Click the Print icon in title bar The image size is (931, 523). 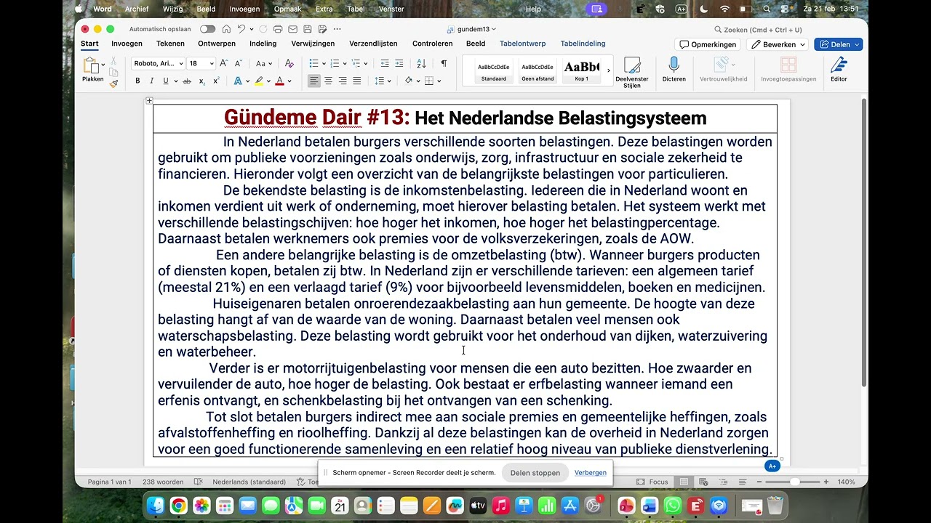[x=278, y=29]
